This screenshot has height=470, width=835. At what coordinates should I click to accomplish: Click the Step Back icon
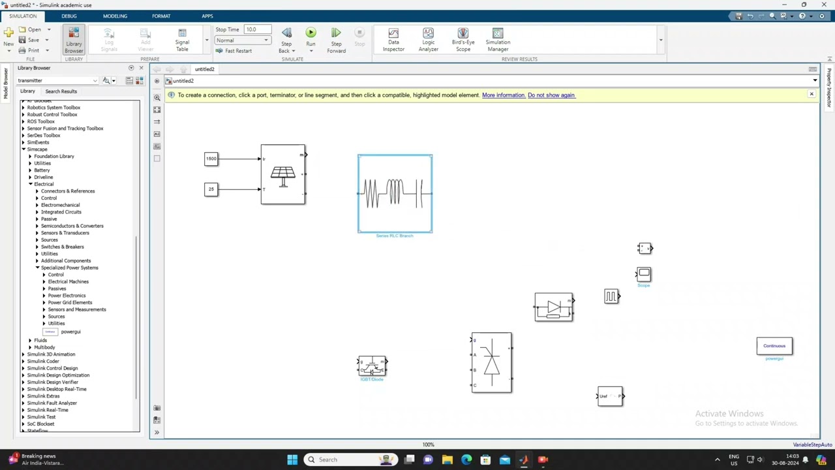pyautogui.click(x=286, y=33)
